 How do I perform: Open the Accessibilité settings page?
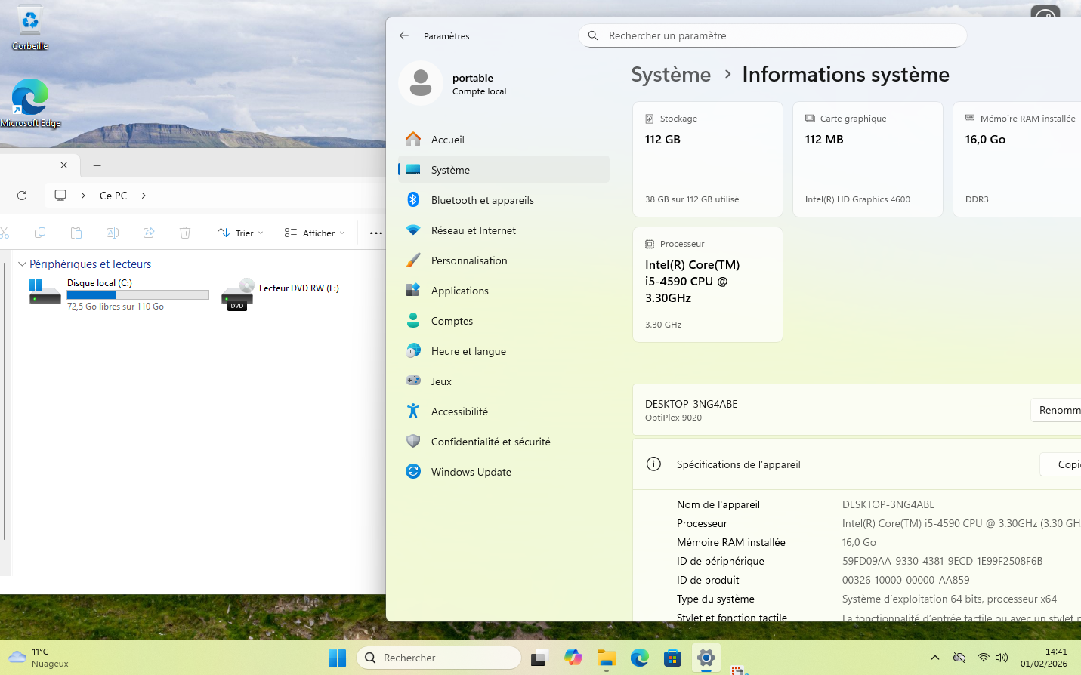coord(459,411)
